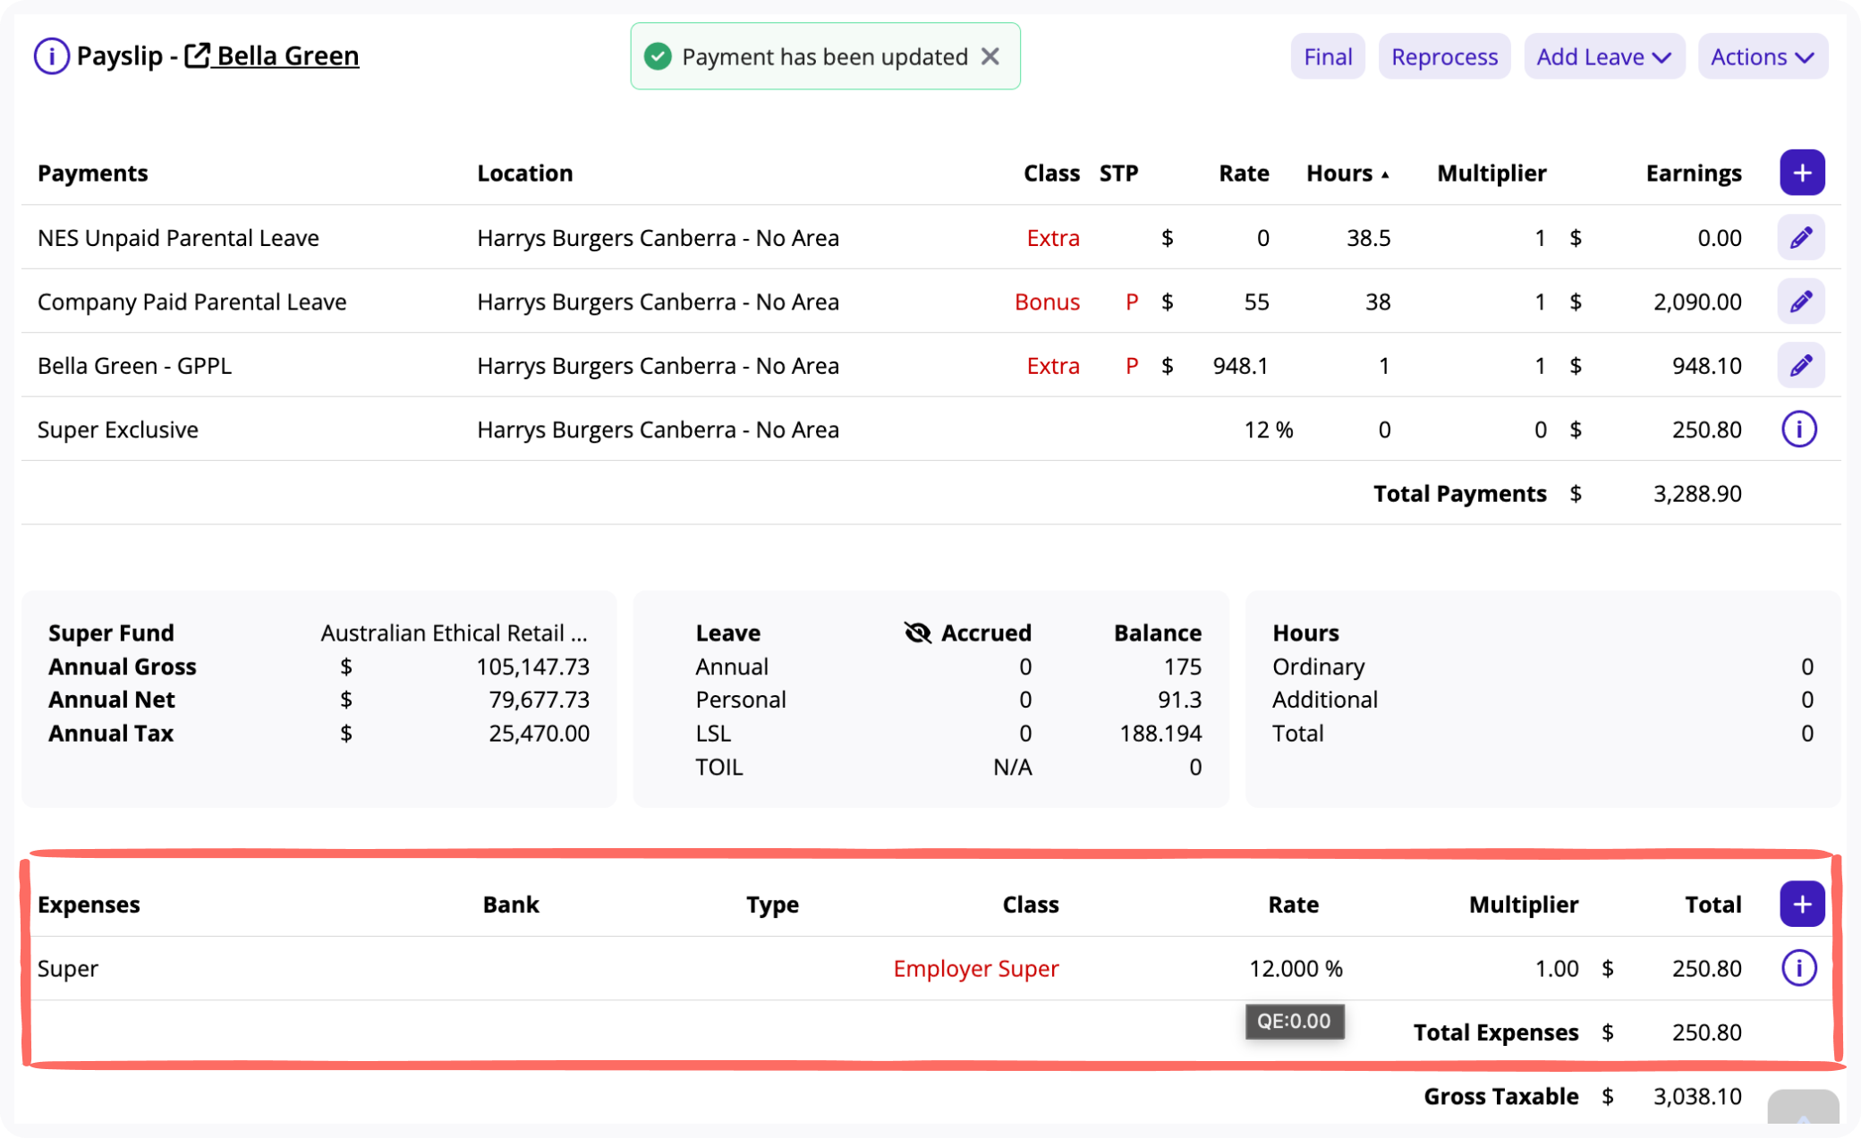Click the Gross Taxable amount 3,038.10
Screen dimensions: 1861x1138
tap(1696, 1096)
